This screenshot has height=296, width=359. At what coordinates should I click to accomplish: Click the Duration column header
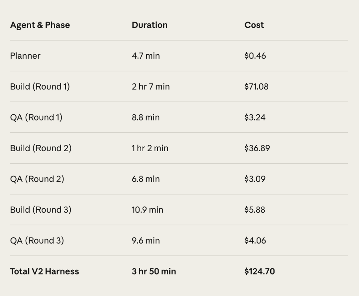(150, 25)
